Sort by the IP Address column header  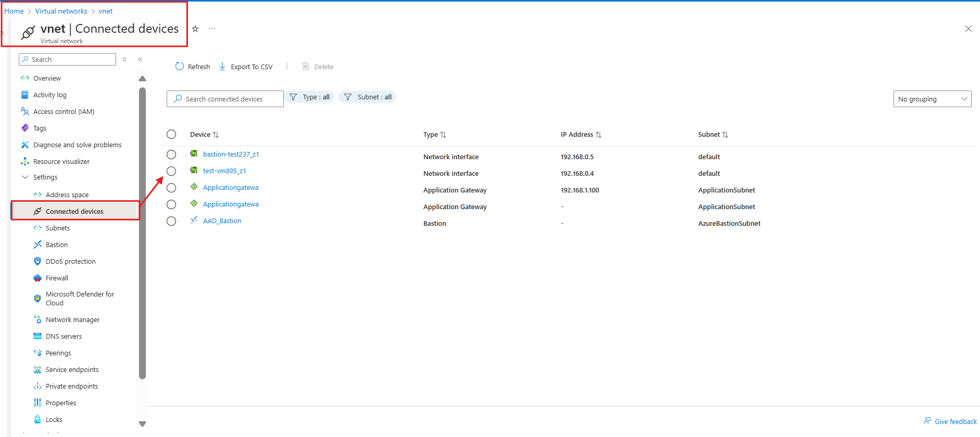[581, 134]
